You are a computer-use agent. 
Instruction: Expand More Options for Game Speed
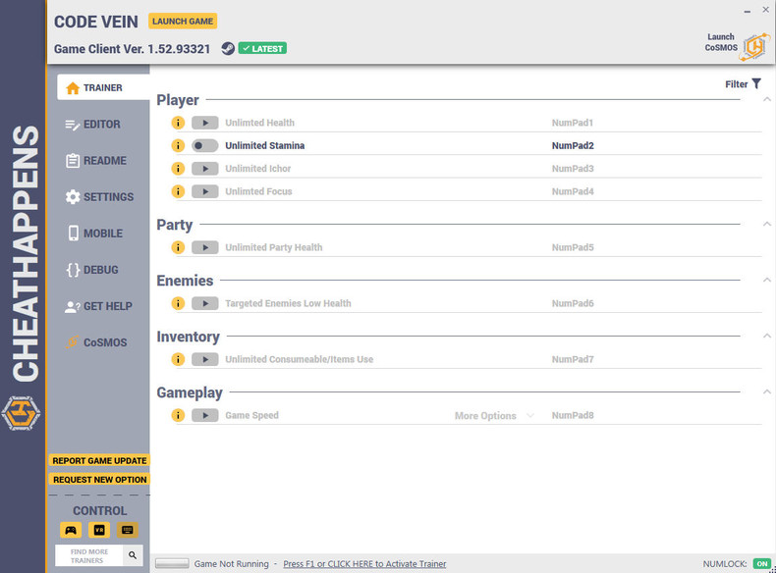point(494,416)
